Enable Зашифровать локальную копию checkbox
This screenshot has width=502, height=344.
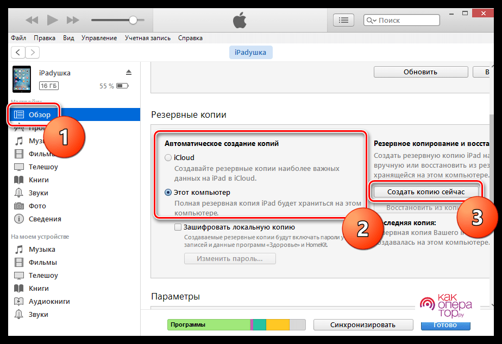178,227
